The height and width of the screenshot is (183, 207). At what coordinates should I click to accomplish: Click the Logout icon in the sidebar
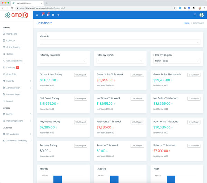coord(4,101)
